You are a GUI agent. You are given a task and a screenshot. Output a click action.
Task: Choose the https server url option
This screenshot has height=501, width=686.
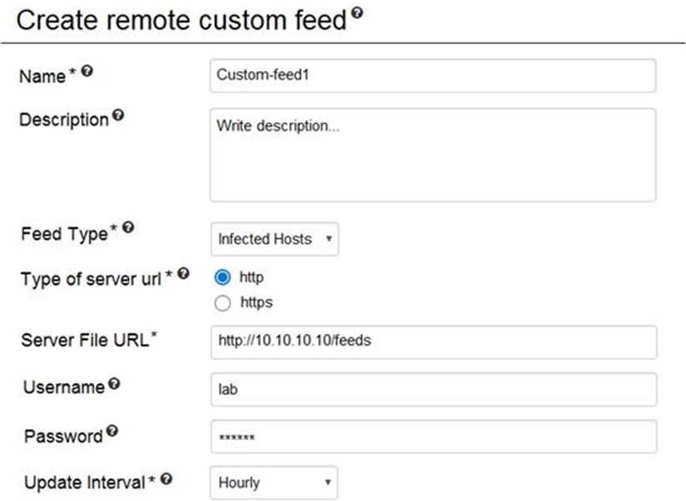click(223, 304)
